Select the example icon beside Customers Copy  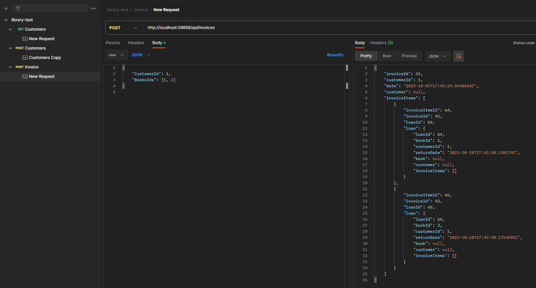pos(25,58)
